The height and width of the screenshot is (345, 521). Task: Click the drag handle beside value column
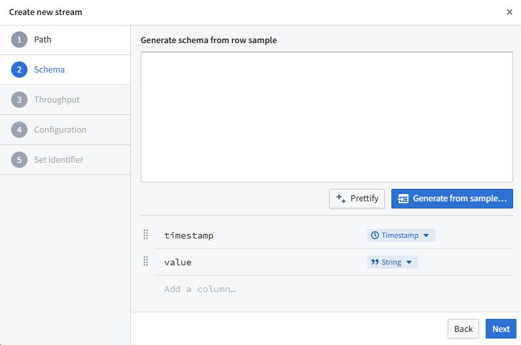click(x=146, y=261)
